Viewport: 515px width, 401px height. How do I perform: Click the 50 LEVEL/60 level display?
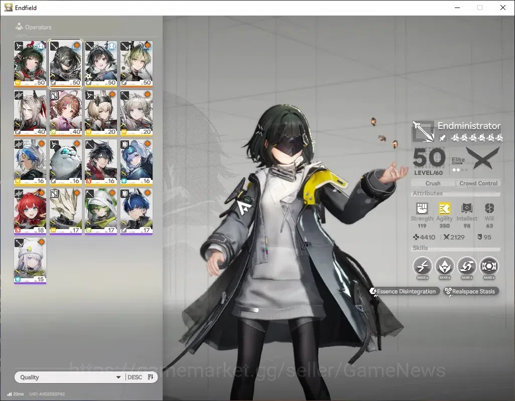429,161
